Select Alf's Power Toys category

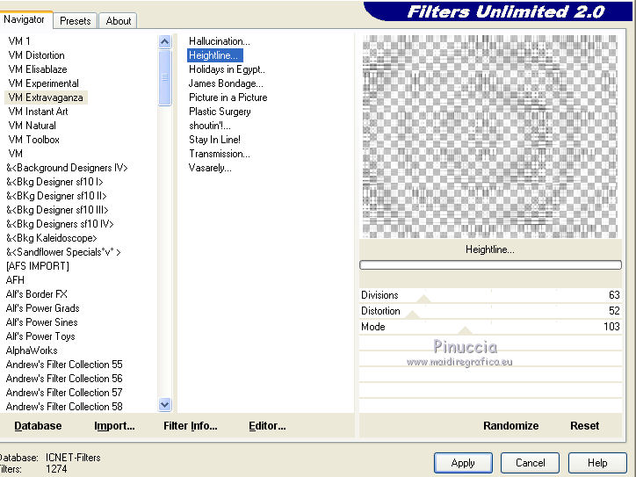coord(40,336)
